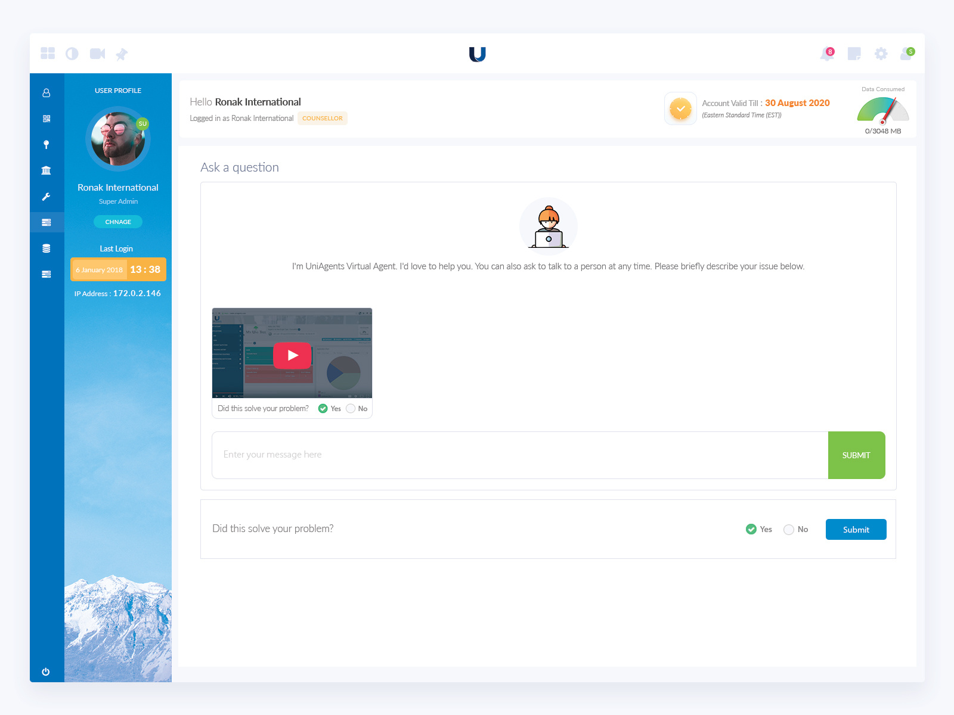Open the video camera icon in top toolbar
Image resolution: width=954 pixels, height=715 pixels.
pyautogui.click(x=98, y=54)
